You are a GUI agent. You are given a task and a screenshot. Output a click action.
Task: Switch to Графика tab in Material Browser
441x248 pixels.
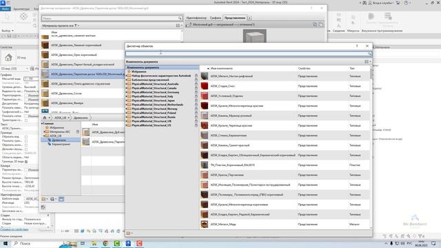(216, 18)
